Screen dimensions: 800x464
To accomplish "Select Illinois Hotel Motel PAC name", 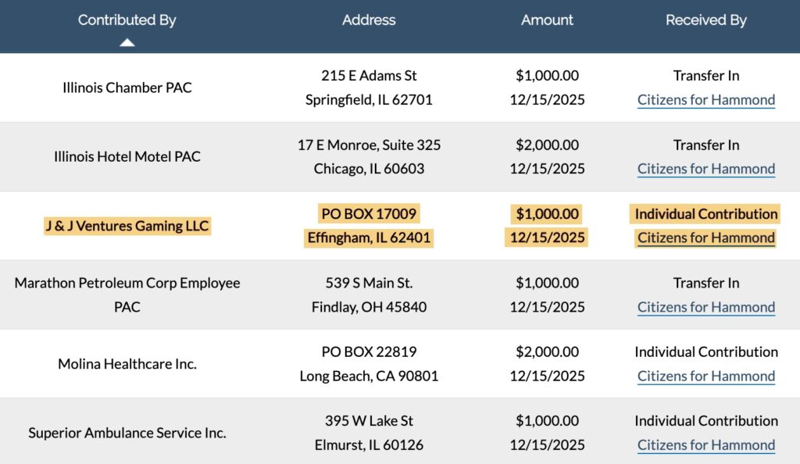I will coord(127,156).
